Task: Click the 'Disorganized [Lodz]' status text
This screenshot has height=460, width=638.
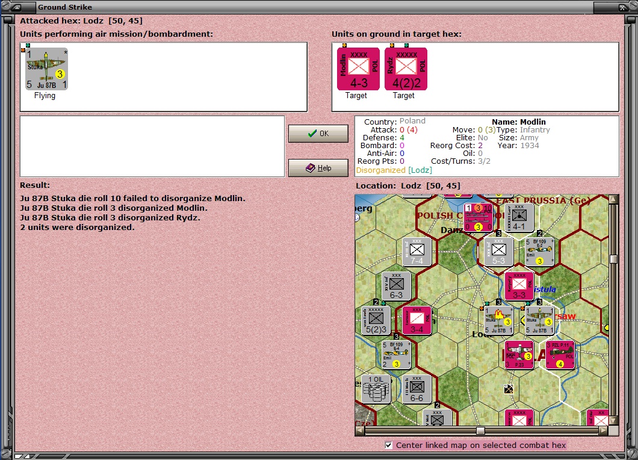Action: click(394, 170)
